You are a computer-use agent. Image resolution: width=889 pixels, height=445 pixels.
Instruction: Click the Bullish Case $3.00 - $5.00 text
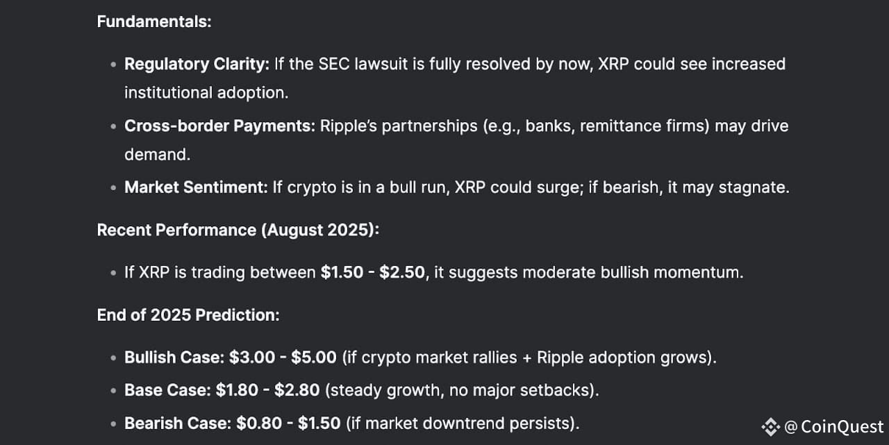click(x=231, y=358)
